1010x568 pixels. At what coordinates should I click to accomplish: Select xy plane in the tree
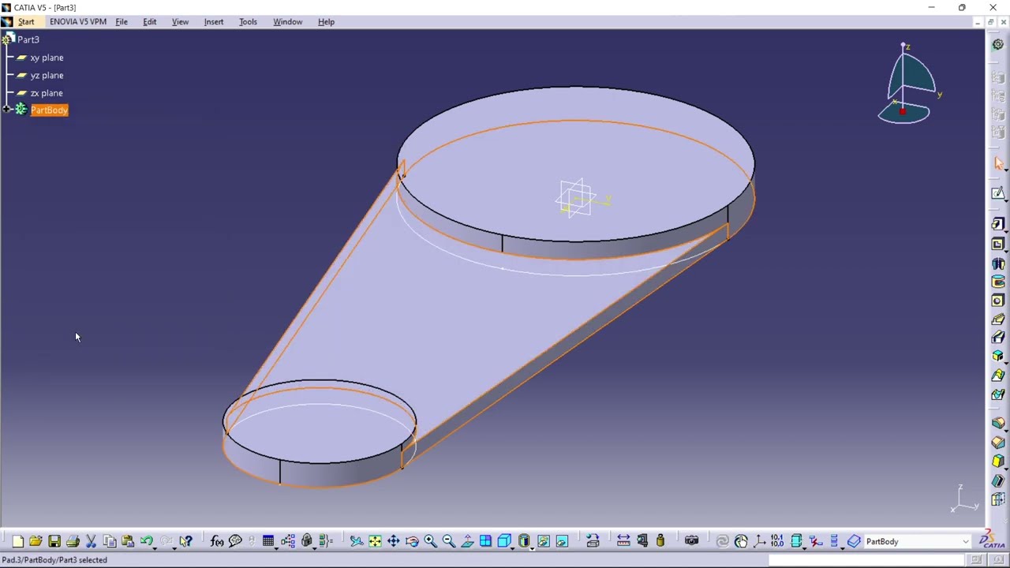point(47,58)
